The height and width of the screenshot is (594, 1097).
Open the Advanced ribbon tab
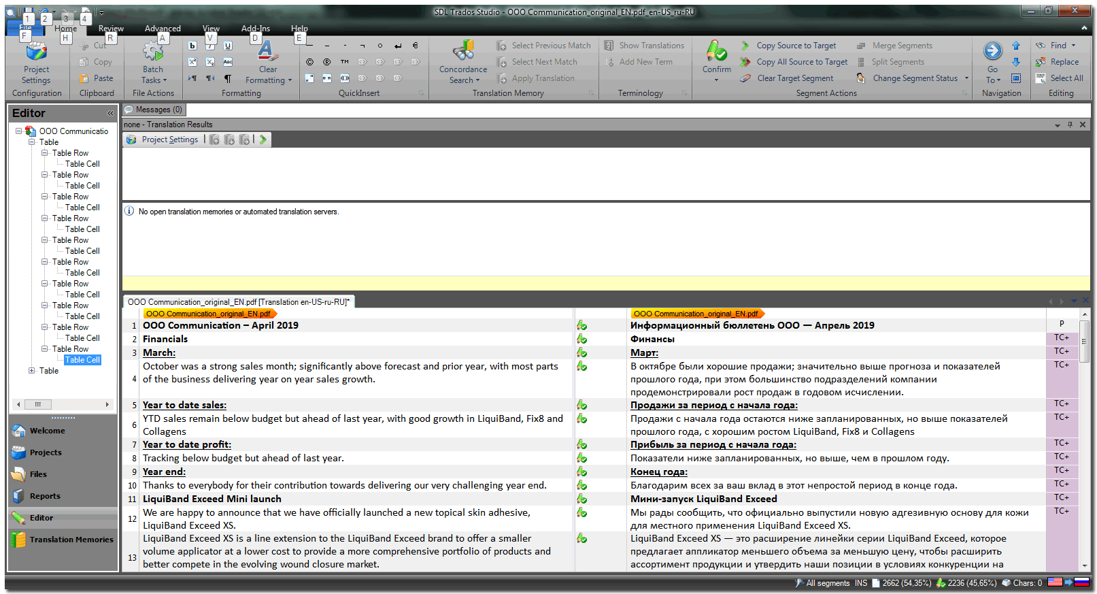[x=163, y=29]
